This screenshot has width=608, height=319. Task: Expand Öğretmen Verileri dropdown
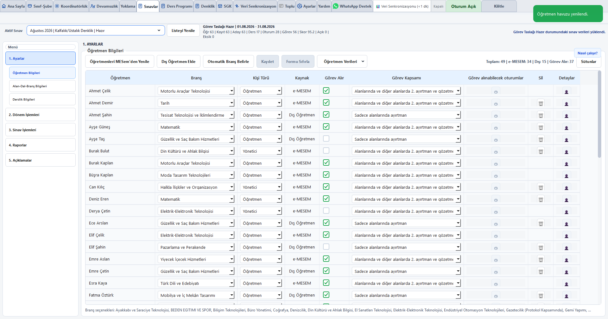click(342, 62)
